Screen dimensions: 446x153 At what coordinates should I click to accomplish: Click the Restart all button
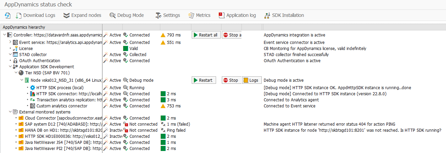tap(206, 35)
